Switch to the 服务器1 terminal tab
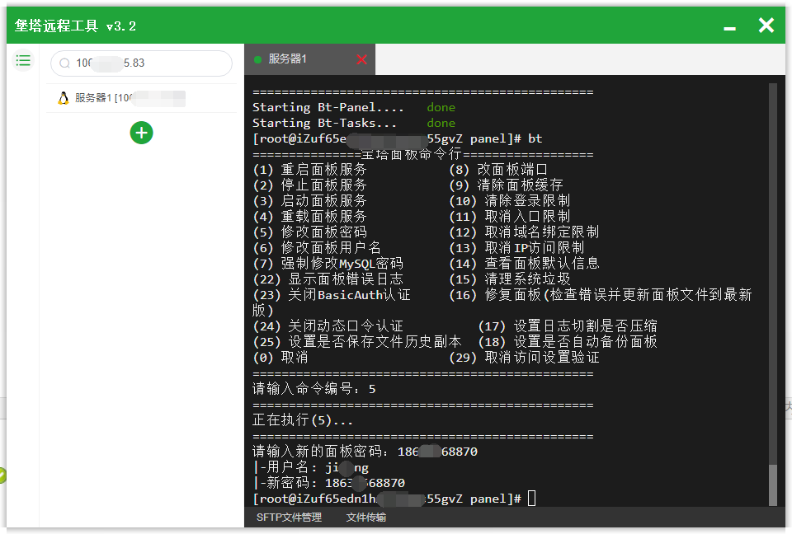Screen dimensions: 792x534 click(x=309, y=59)
